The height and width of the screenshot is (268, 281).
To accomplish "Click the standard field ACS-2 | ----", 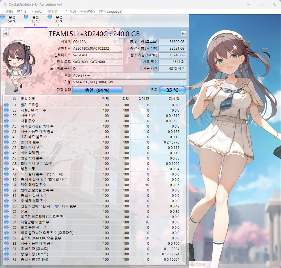I will coord(129,75).
